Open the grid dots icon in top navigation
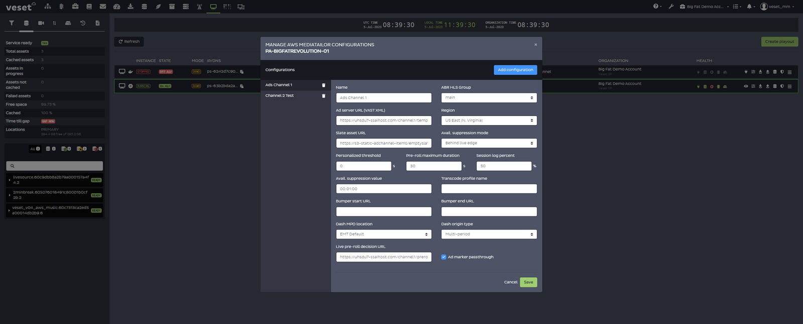 227,7
